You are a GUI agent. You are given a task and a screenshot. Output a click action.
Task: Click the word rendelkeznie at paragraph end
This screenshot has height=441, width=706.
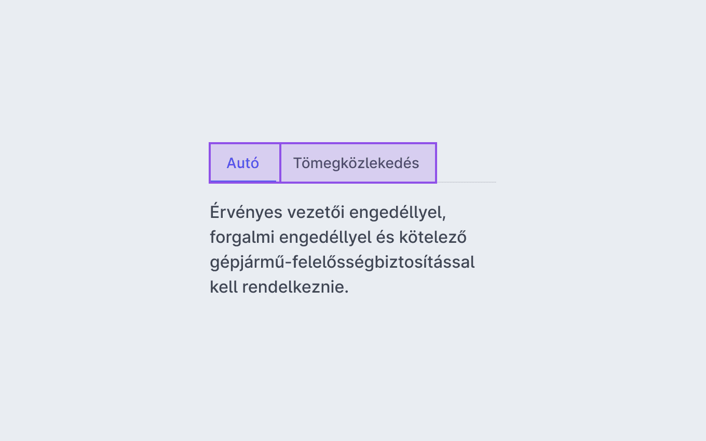pos(293,287)
